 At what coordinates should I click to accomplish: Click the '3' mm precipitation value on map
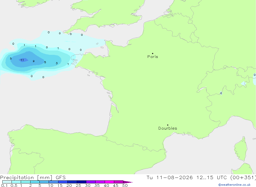tap(57, 63)
